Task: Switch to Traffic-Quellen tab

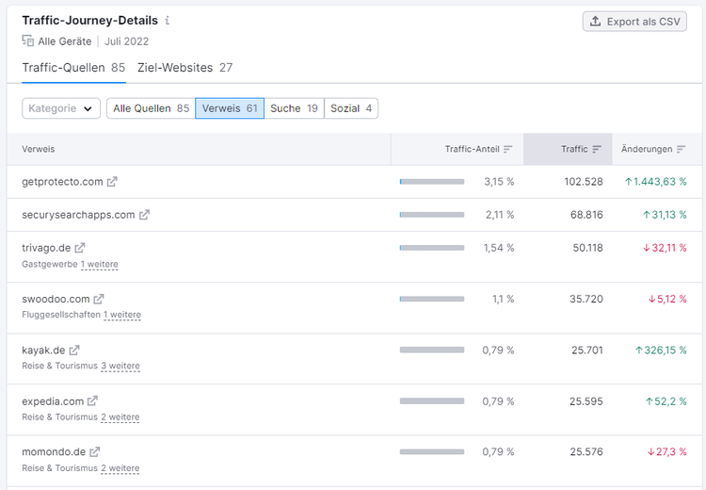Action: pyautogui.click(x=73, y=68)
